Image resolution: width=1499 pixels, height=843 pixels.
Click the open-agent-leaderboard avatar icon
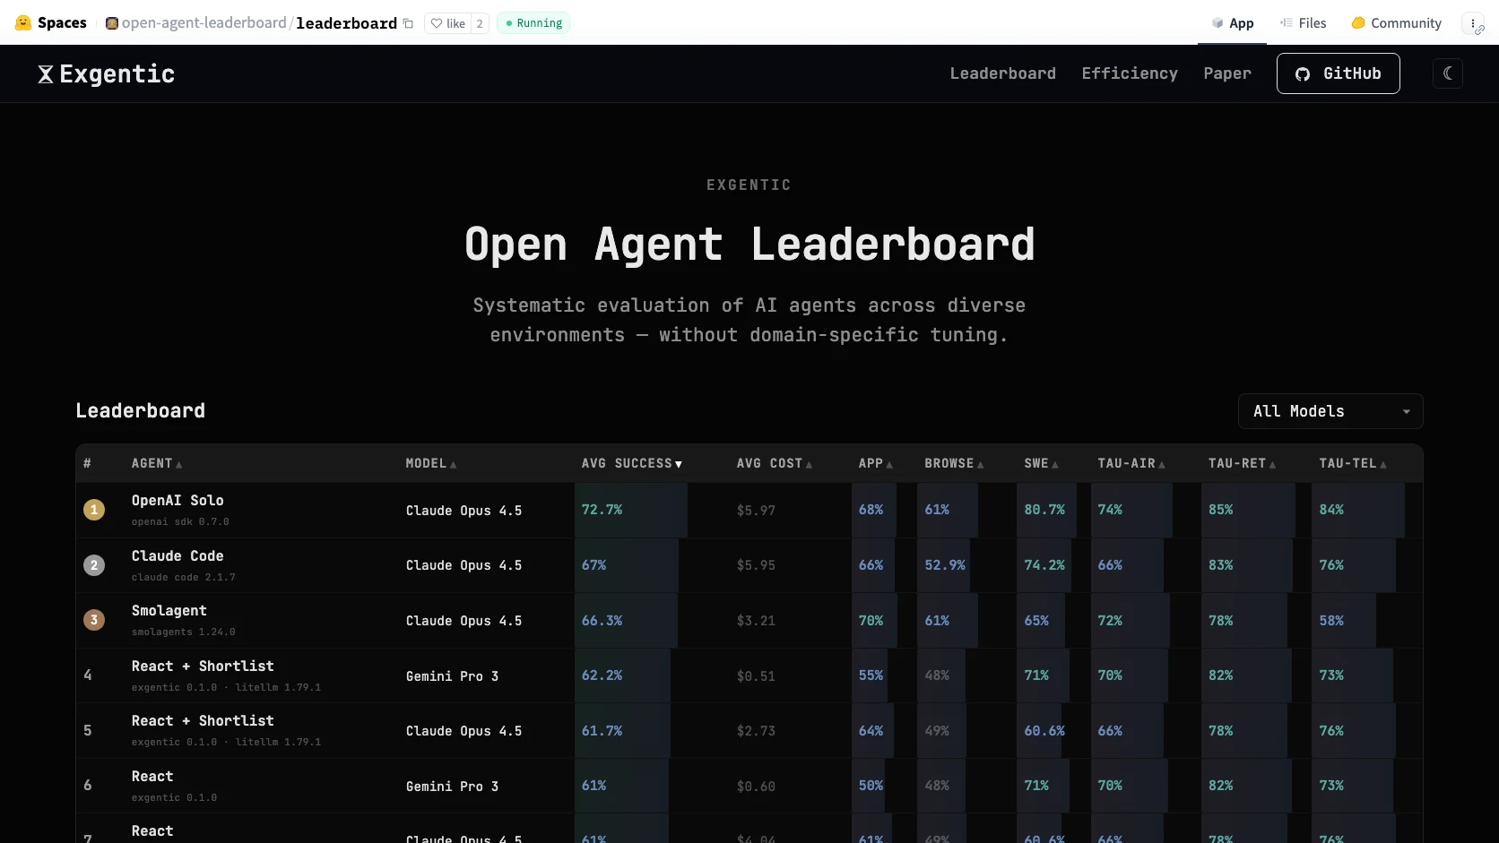point(112,23)
